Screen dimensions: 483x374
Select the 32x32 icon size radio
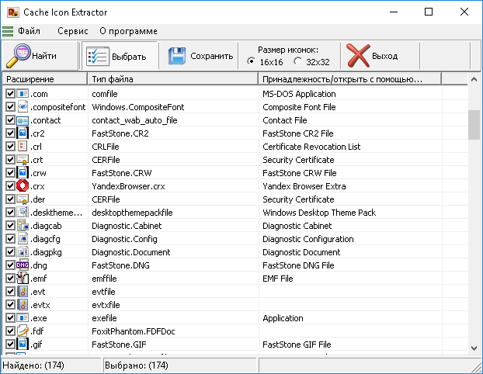(x=297, y=61)
